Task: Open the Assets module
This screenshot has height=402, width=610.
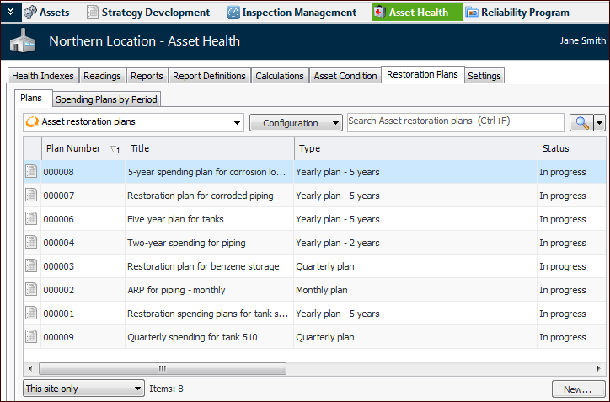Action: (x=46, y=13)
